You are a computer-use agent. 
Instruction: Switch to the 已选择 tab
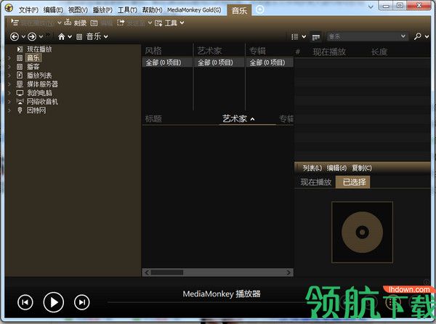[353, 182]
